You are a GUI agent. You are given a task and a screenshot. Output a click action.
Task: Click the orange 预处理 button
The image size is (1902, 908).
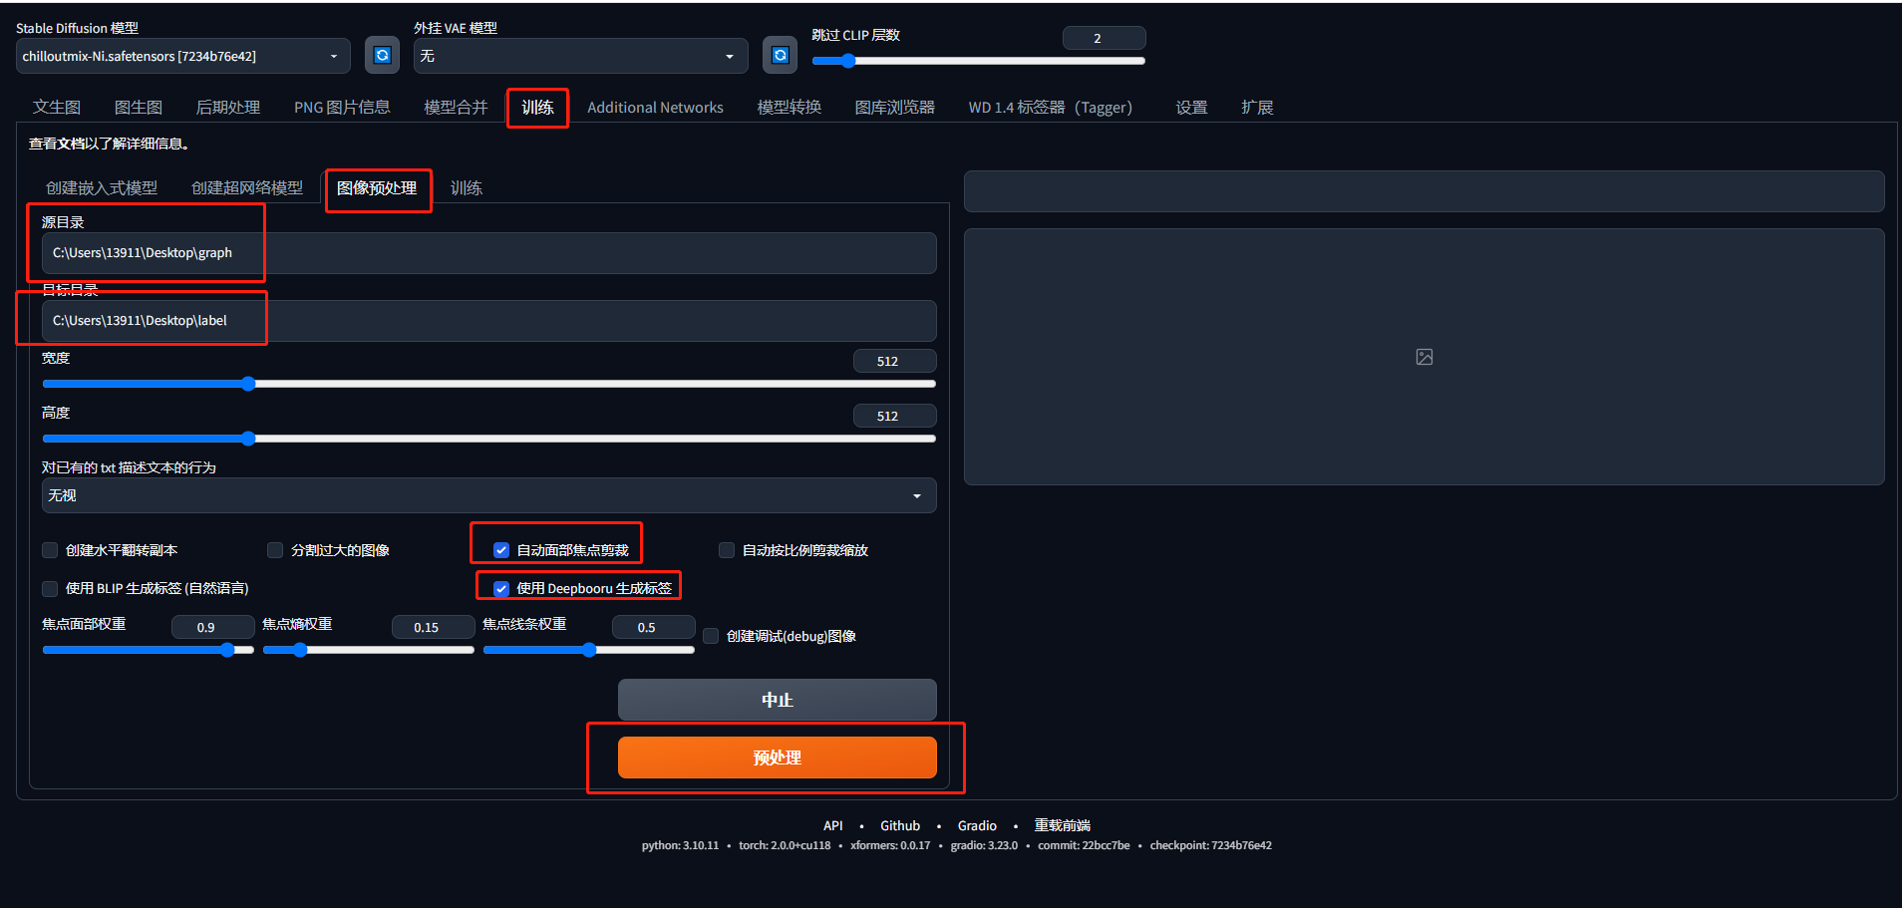[778, 757]
